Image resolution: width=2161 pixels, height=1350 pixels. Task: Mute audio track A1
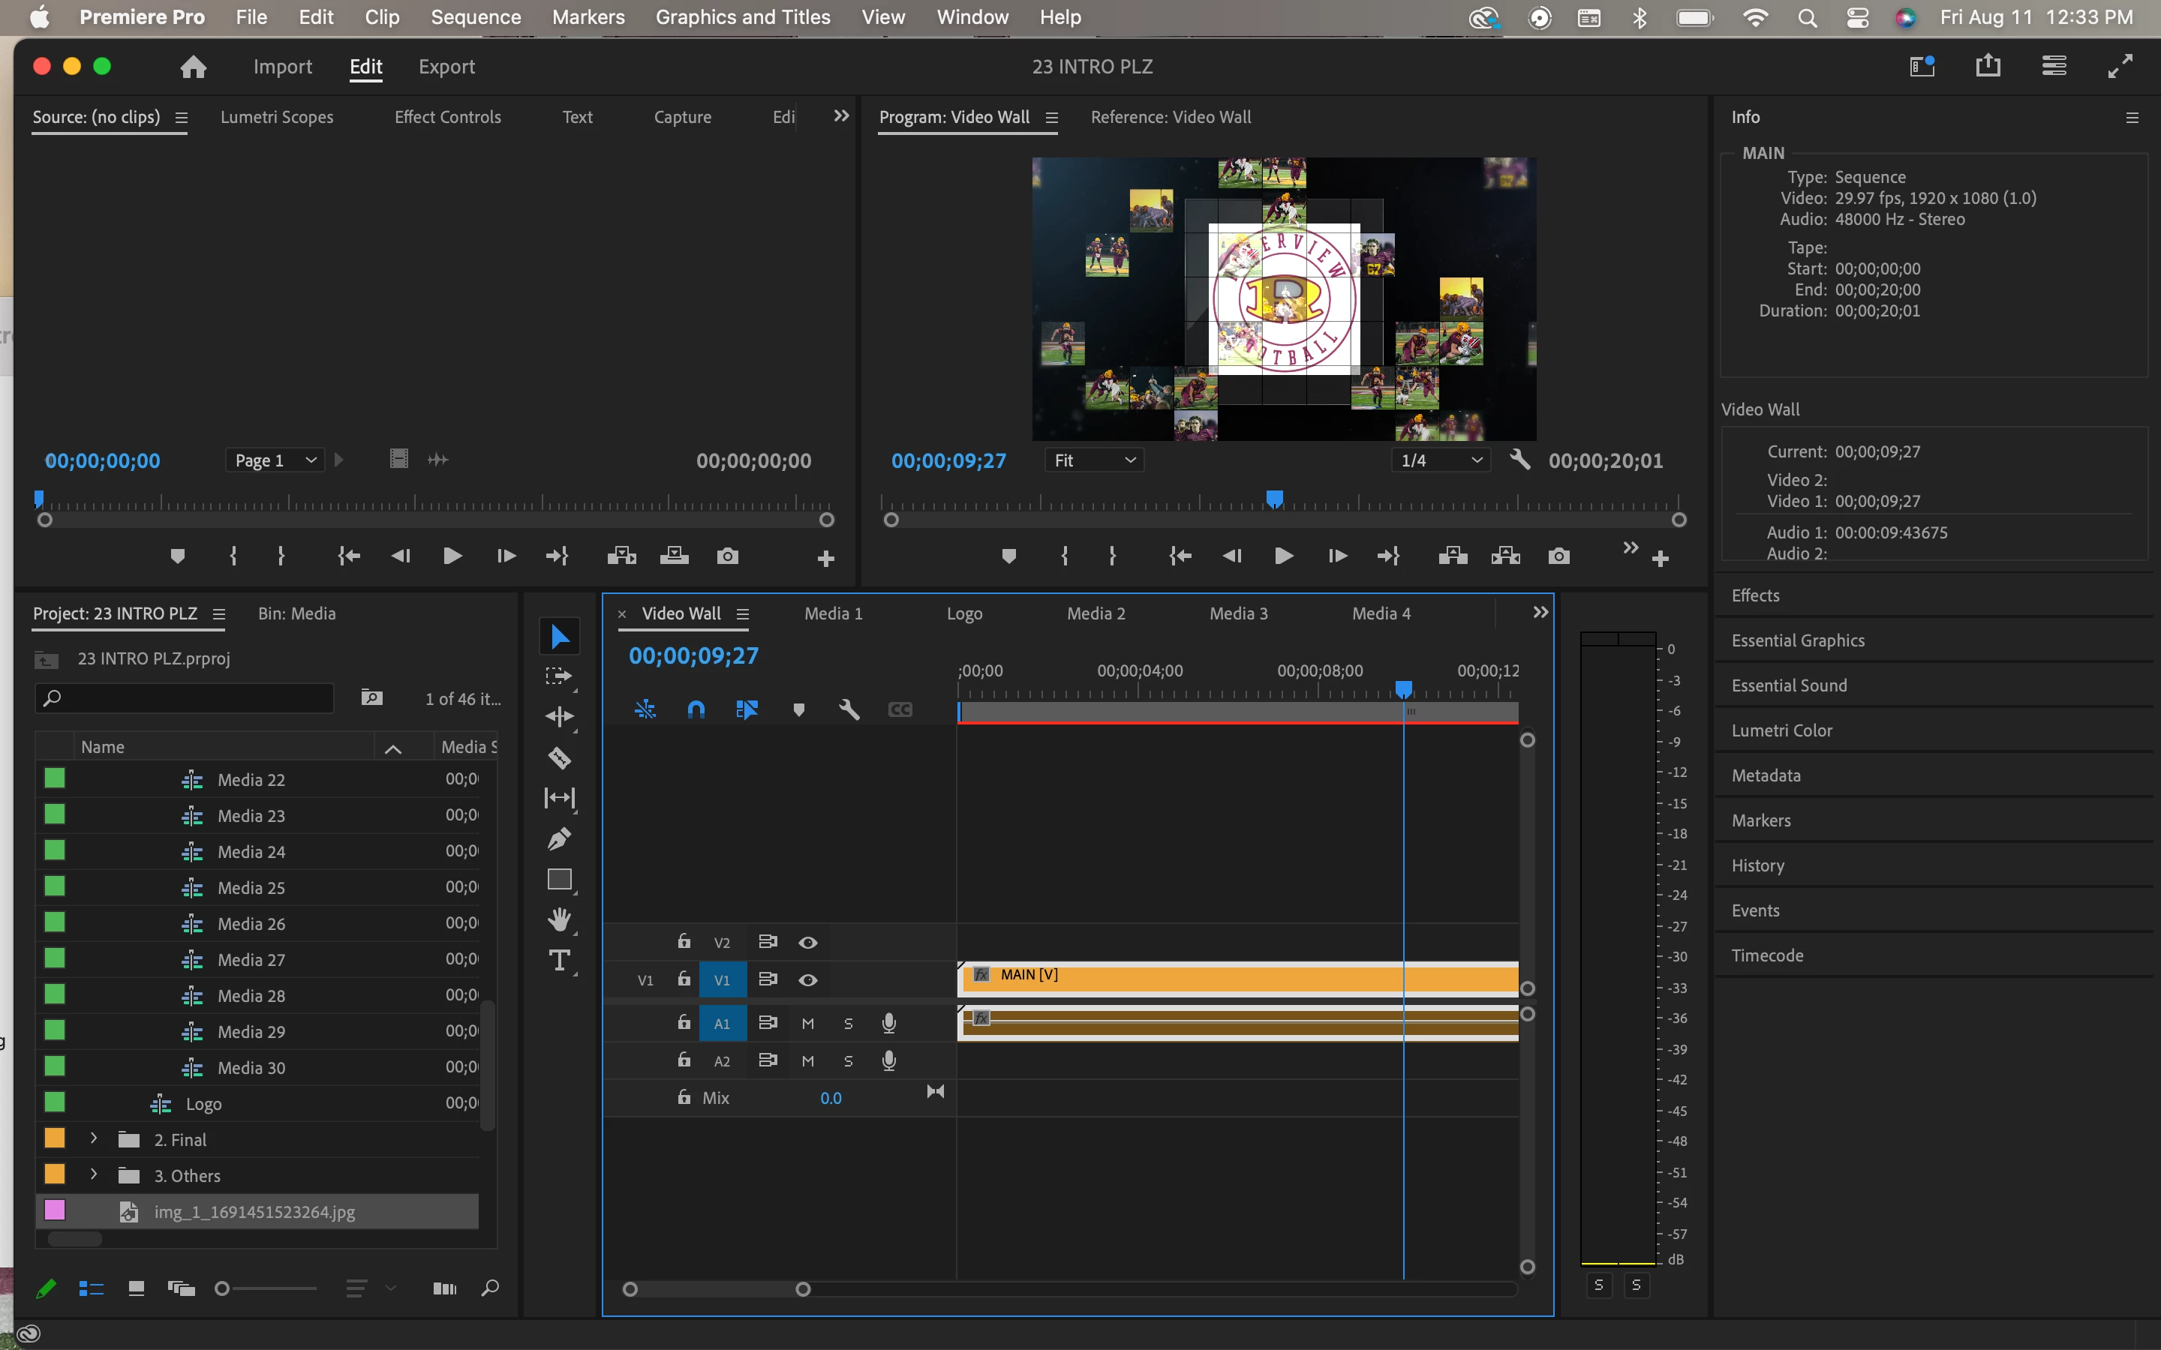pyautogui.click(x=808, y=1023)
